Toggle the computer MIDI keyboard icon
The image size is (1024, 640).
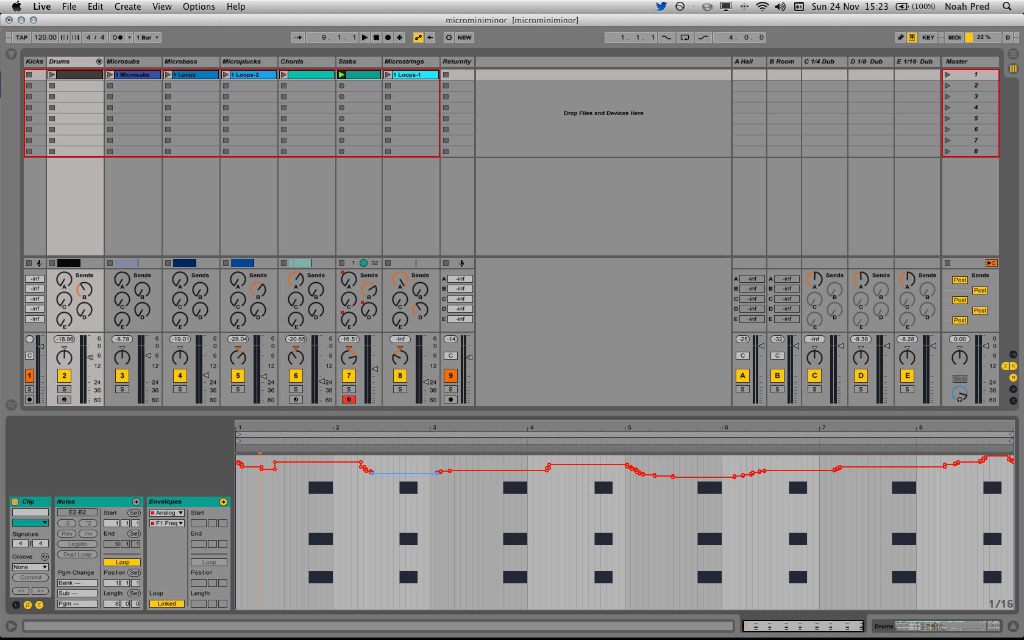tap(912, 37)
